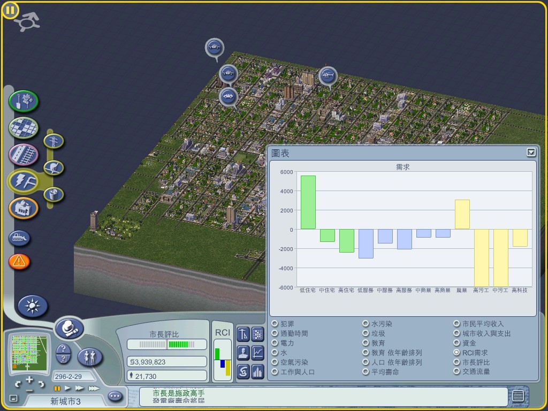This screenshot has width=548, height=411.
Task: Open the budget panel (simoleon icon)
Action: coord(243,371)
